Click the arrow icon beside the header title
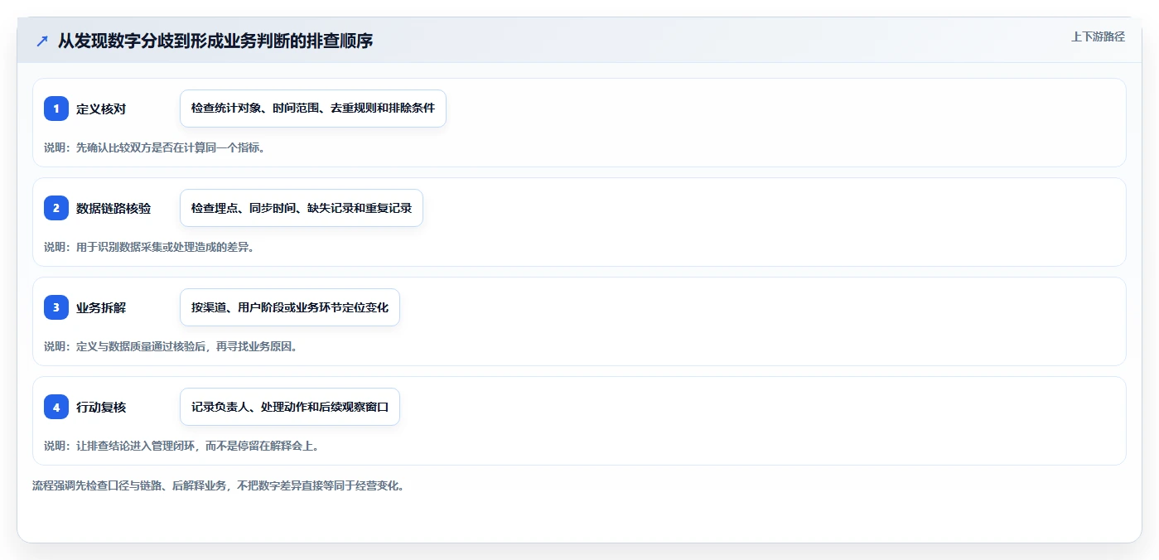The width and height of the screenshot is (1159, 560). pyautogui.click(x=42, y=41)
